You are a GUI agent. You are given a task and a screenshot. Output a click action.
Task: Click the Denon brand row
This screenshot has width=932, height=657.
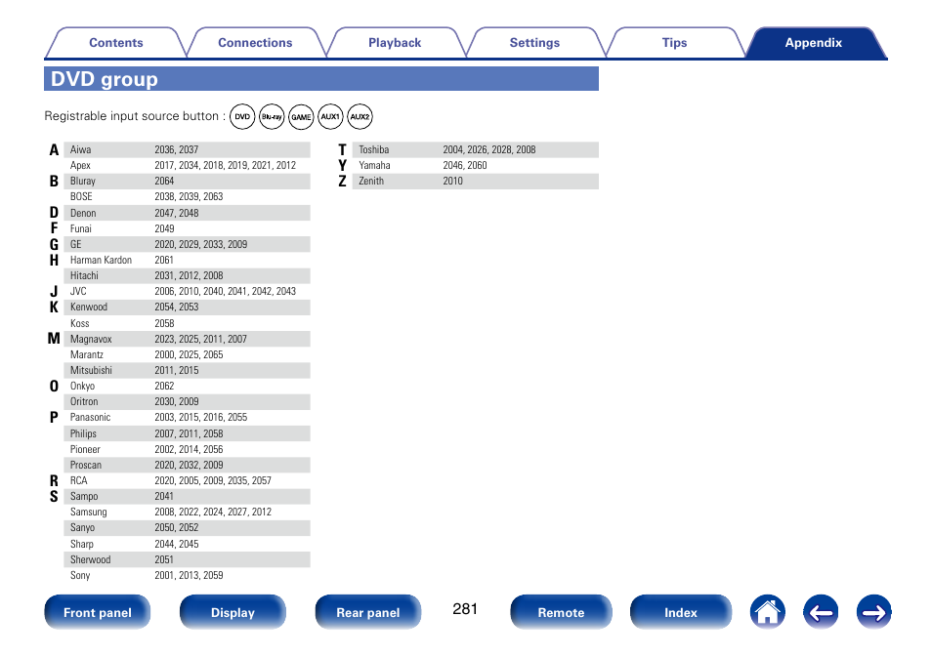coord(187,213)
